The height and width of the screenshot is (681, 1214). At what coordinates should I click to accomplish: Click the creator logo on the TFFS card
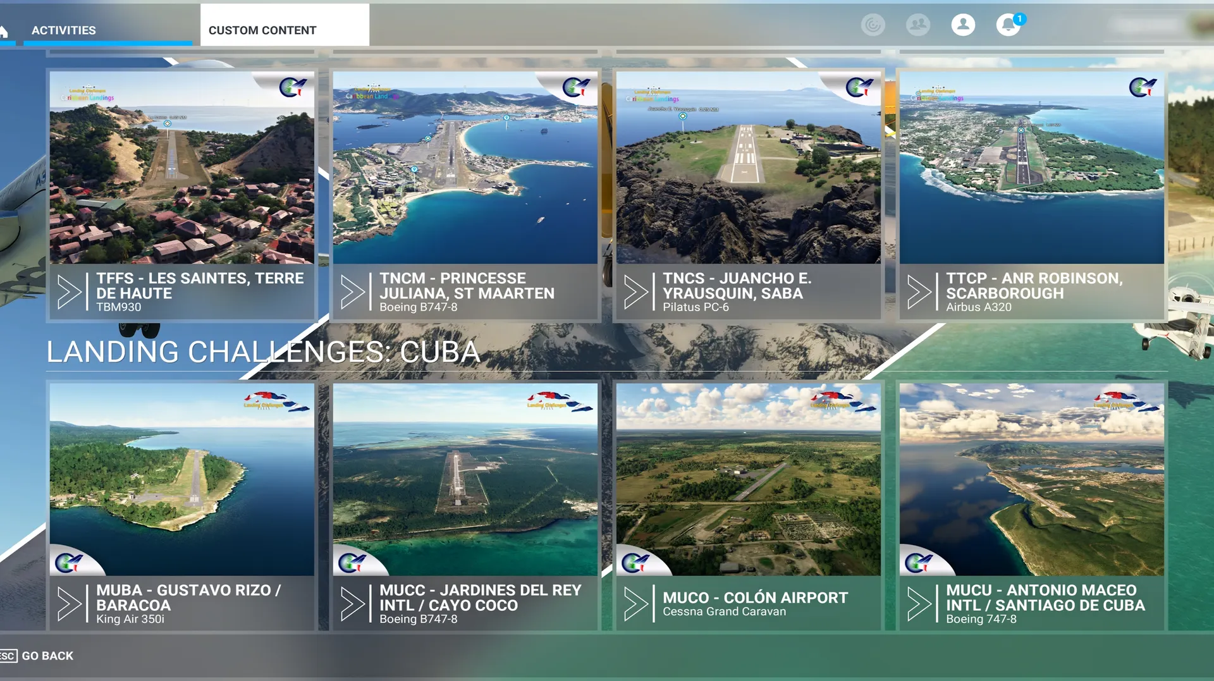point(293,87)
